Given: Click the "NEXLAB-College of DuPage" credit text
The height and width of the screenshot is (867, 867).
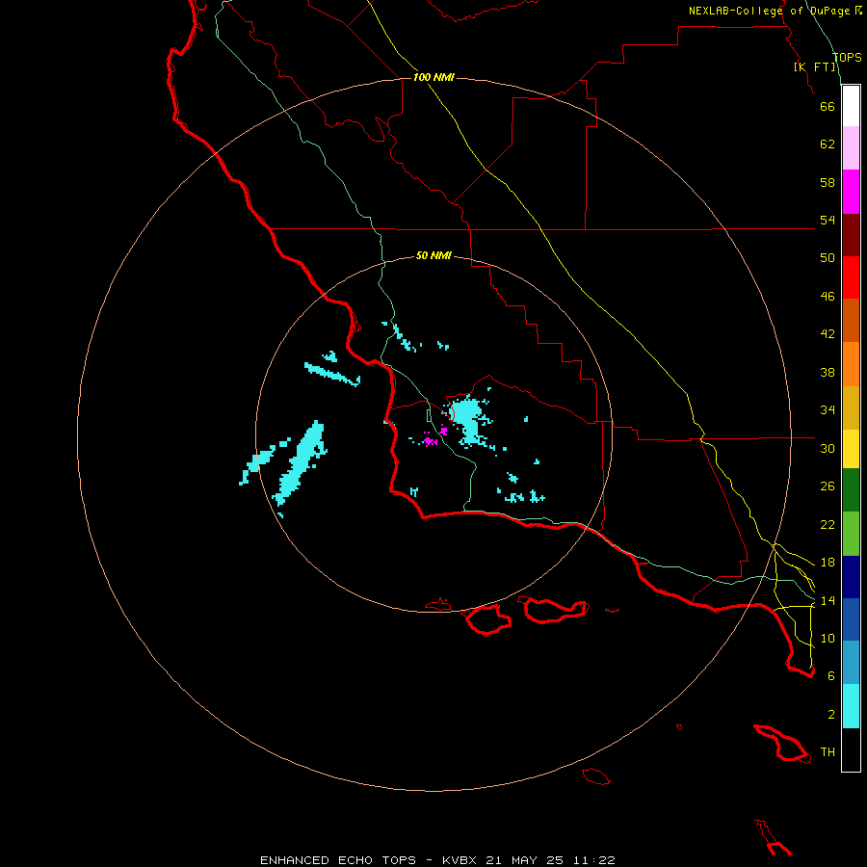Looking at the screenshot, I should tap(772, 11).
